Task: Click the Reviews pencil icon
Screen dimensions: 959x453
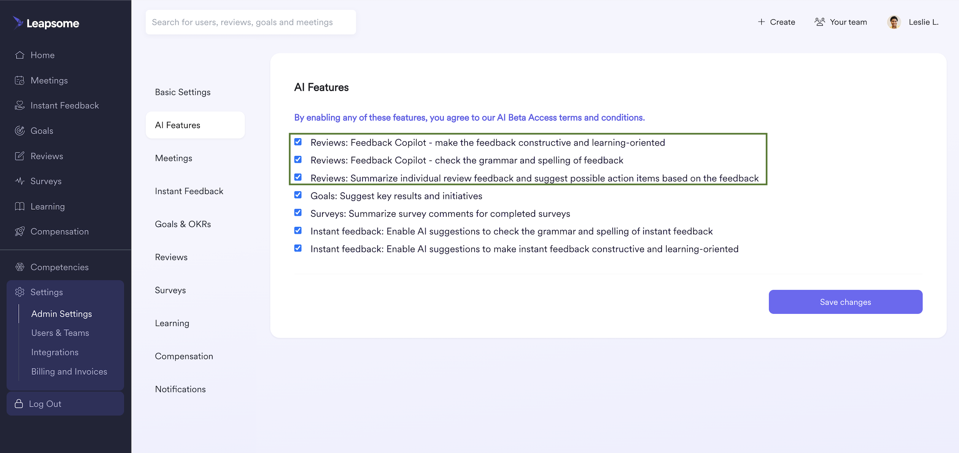Action: click(20, 156)
